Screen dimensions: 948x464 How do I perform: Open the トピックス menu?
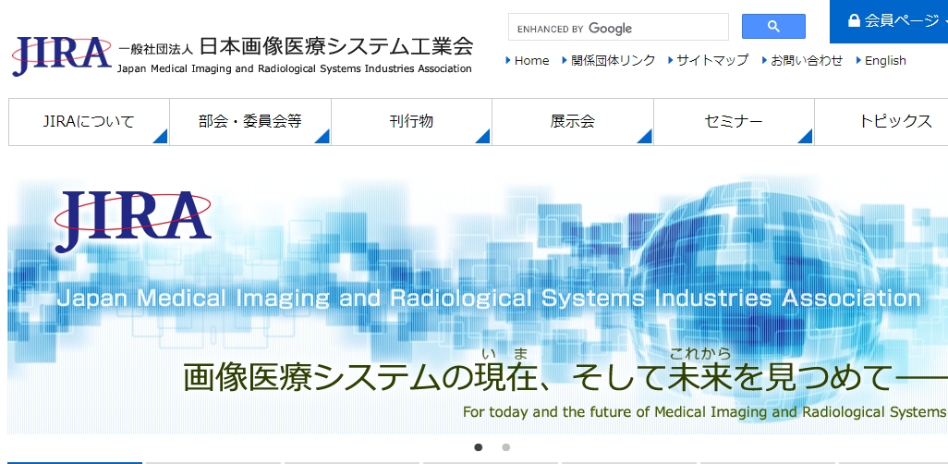(881, 122)
